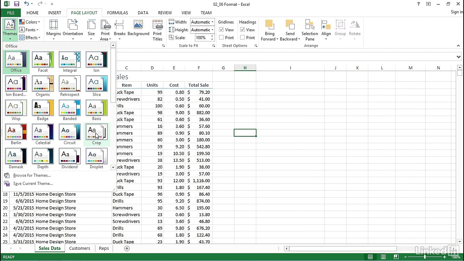This screenshot has width=464, height=261.
Task: Switch to the REVIEW tab
Action: [165, 13]
